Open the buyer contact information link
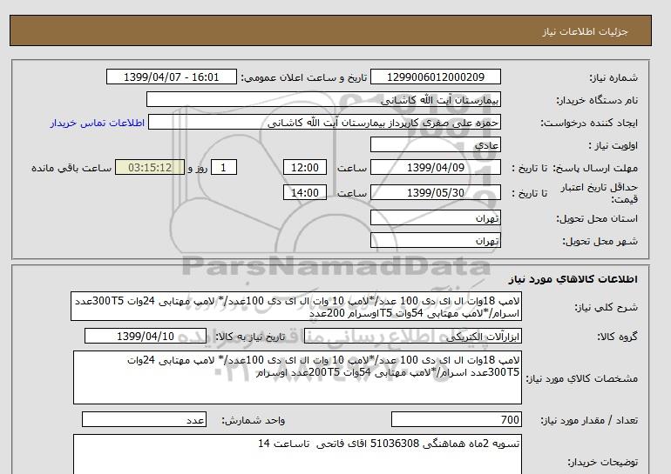Image resolution: width=671 pixels, height=474 pixels. [97, 123]
